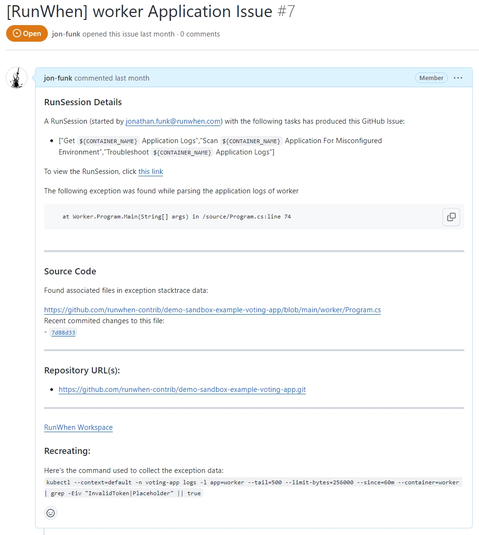Open jon-funk profile in comment header
Viewport: 479px width, 535px height.
click(58, 78)
